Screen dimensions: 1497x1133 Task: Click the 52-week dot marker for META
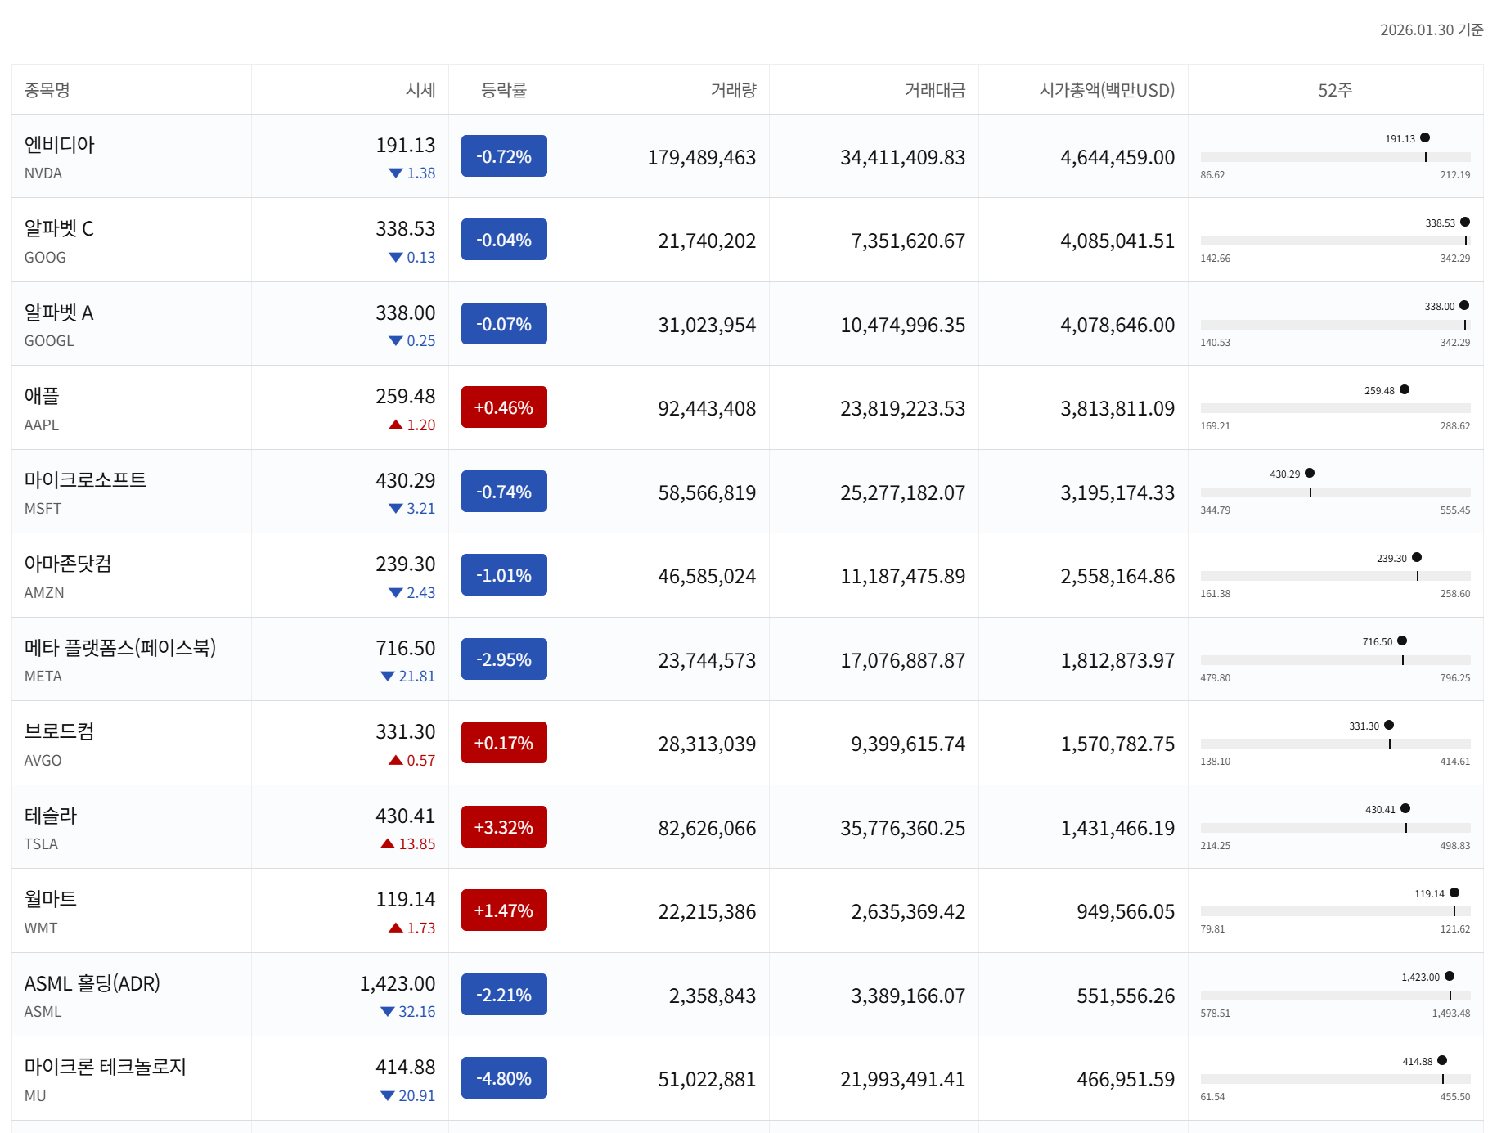point(1402,641)
